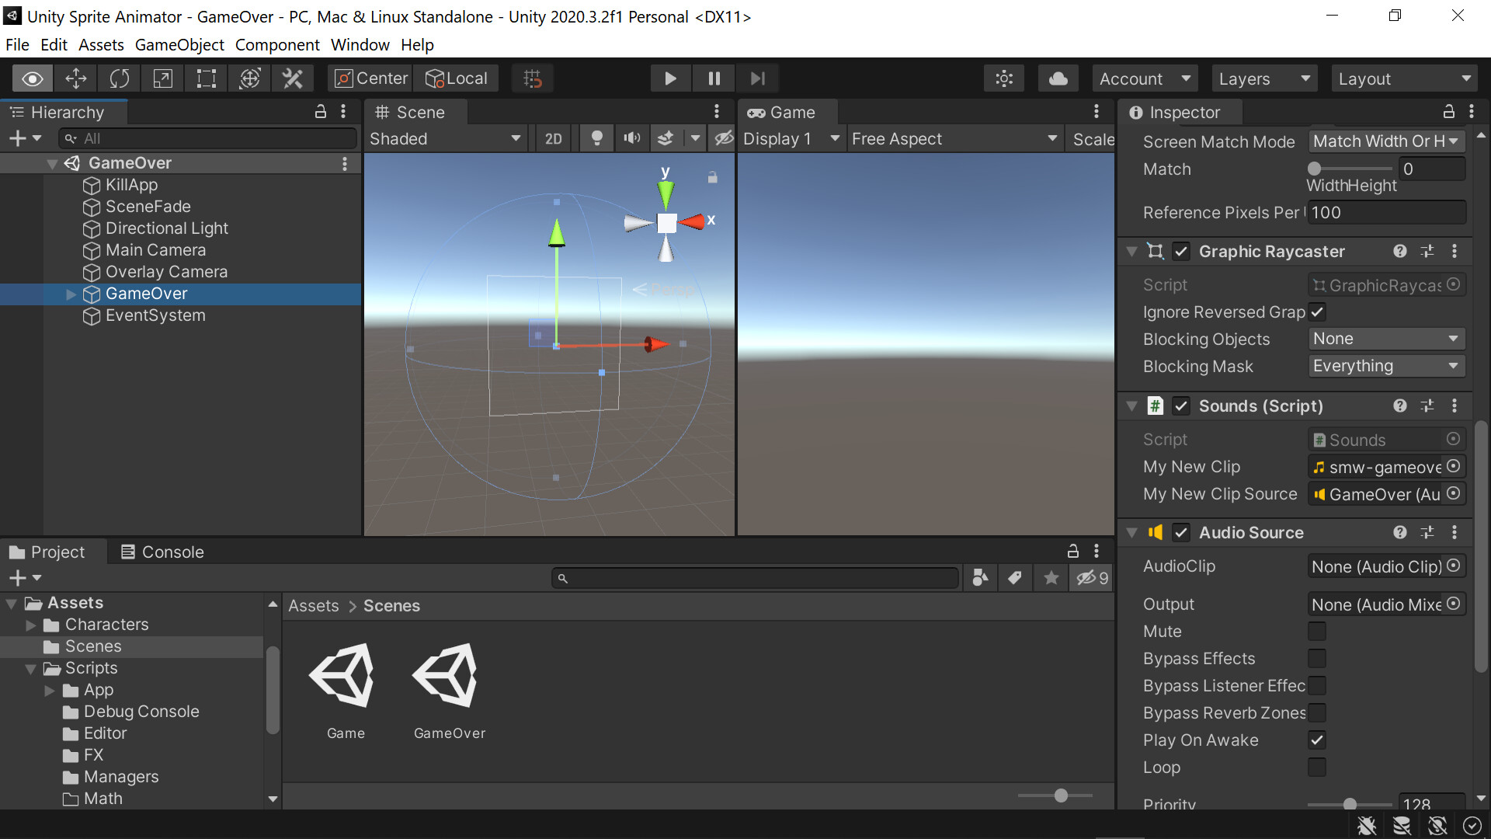Click the Pause button in the toolbar
The image size is (1491, 839).
point(714,78)
